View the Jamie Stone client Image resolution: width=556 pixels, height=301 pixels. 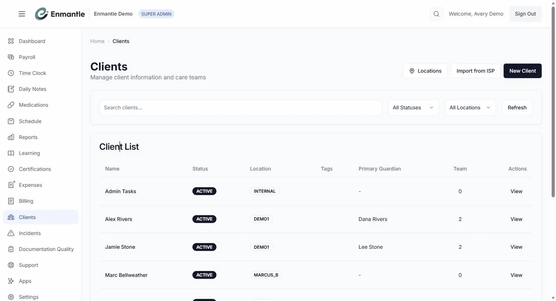click(516, 247)
